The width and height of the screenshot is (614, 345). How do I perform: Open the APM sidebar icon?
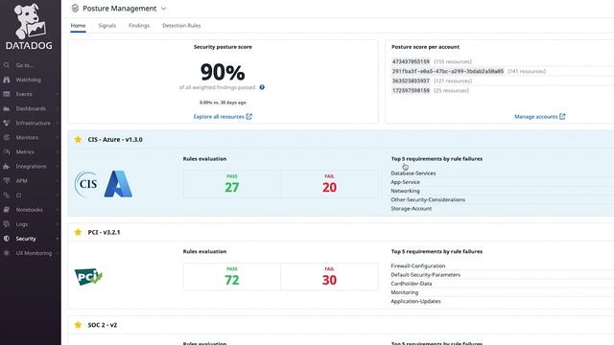click(x=7, y=181)
